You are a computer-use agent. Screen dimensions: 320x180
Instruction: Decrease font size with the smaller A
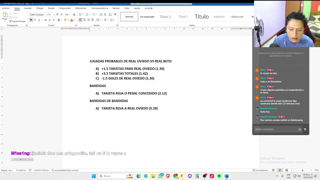pos(61,14)
